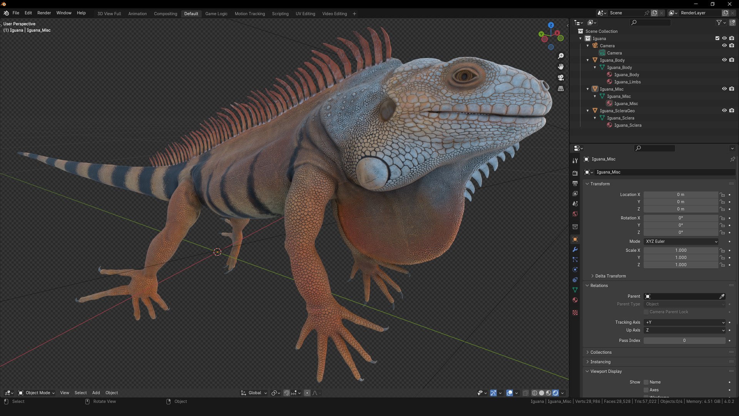Collapse the Relations panel

coord(599,286)
